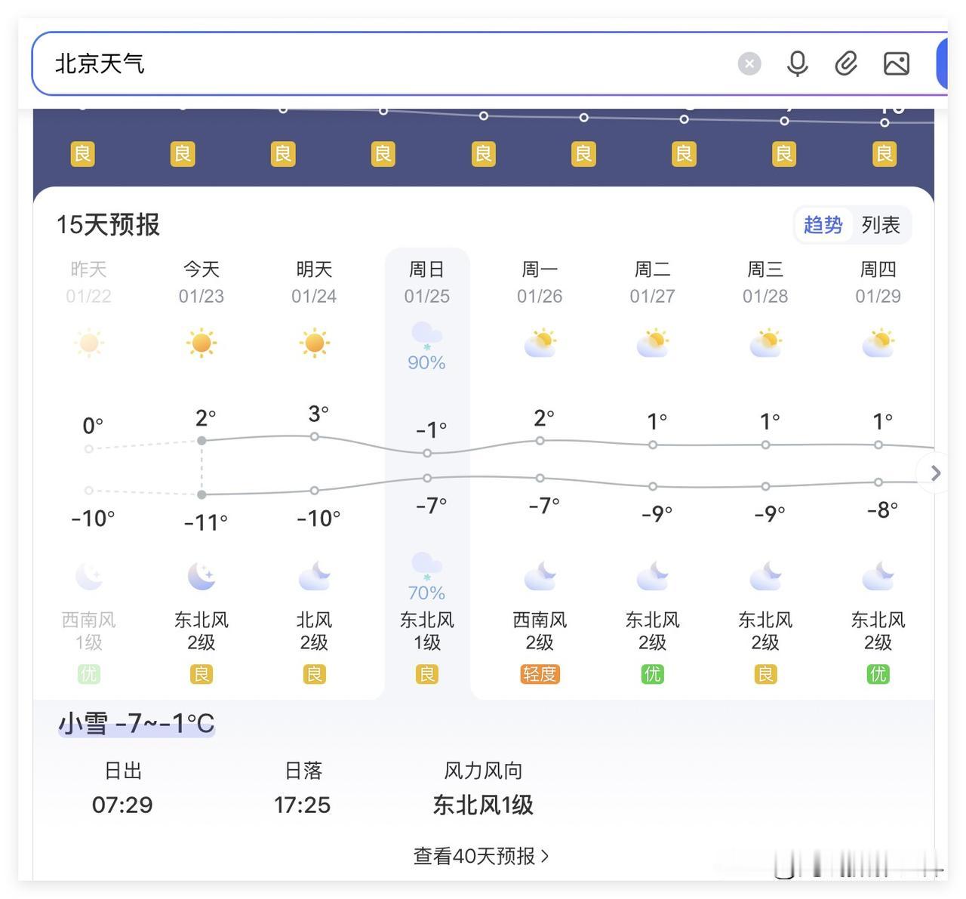Click today's sunny weather icon
Screen dimensions: 966x899
(x=201, y=343)
